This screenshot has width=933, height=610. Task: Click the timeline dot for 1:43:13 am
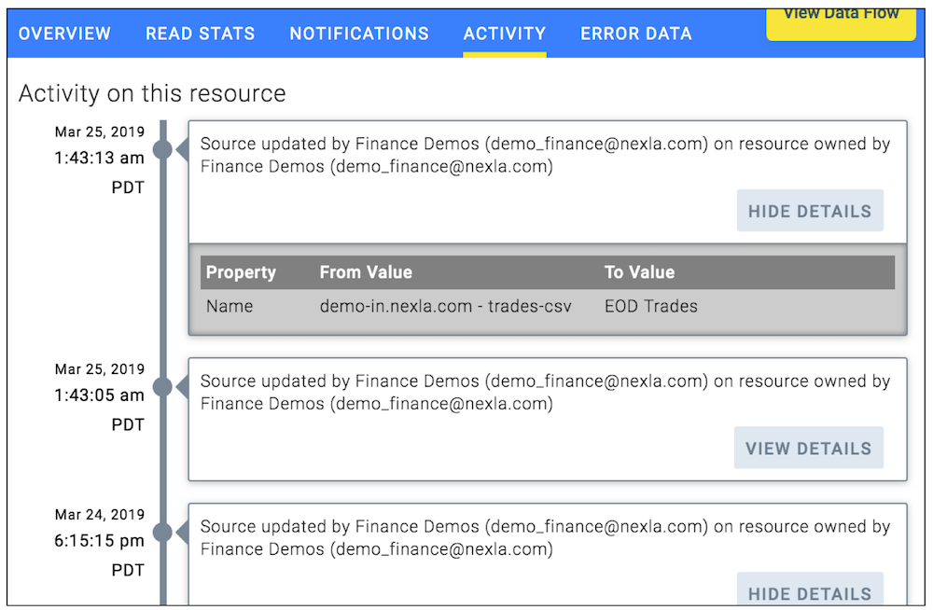pos(163,149)
